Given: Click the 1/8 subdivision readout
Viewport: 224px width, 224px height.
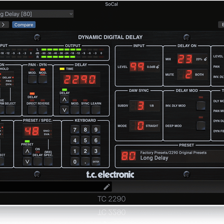Looking at the screenshot, I should tap(152, 106).
